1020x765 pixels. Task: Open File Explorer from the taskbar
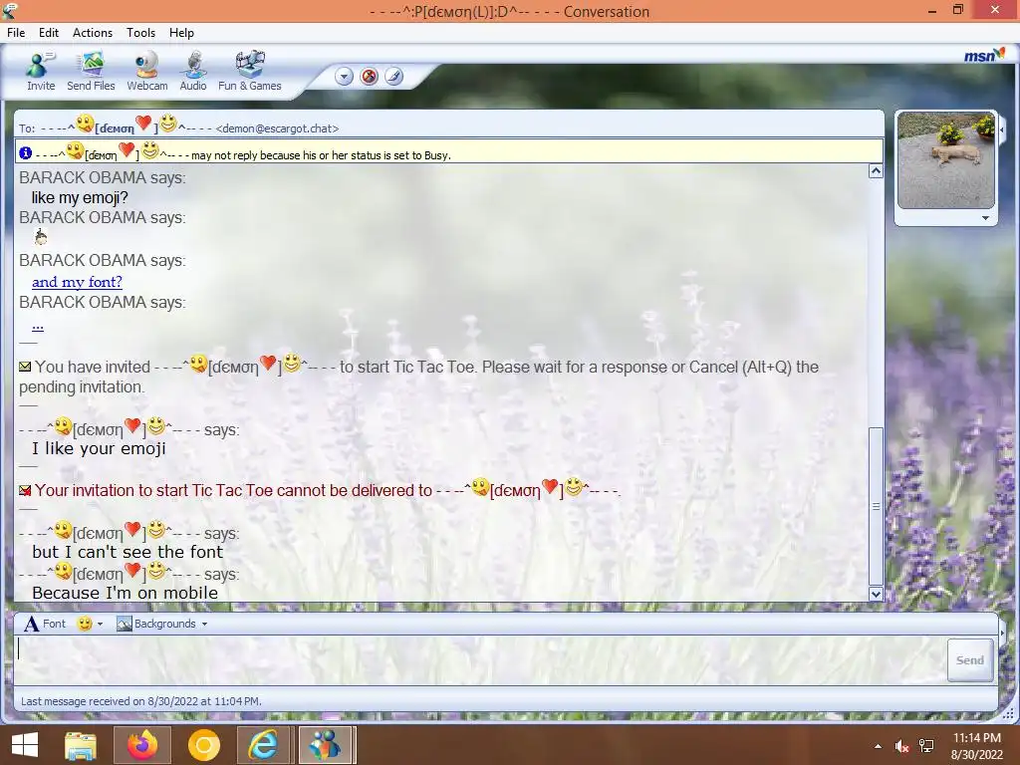tap(81, 745)
